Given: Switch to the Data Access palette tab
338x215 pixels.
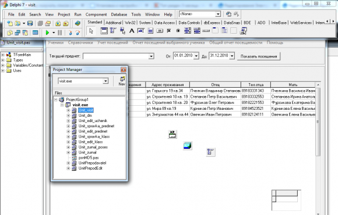Looking at the screenshot, I should [x=164, y=23].
